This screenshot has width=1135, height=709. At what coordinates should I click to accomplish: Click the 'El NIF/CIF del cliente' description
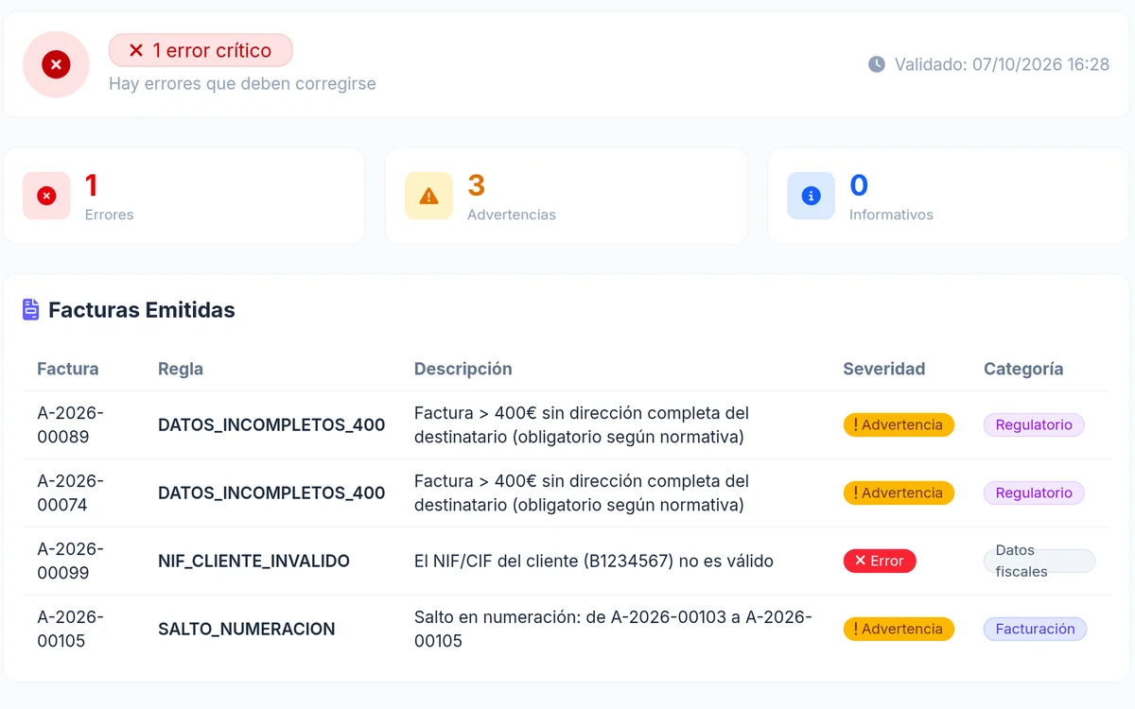pos(594,562)
